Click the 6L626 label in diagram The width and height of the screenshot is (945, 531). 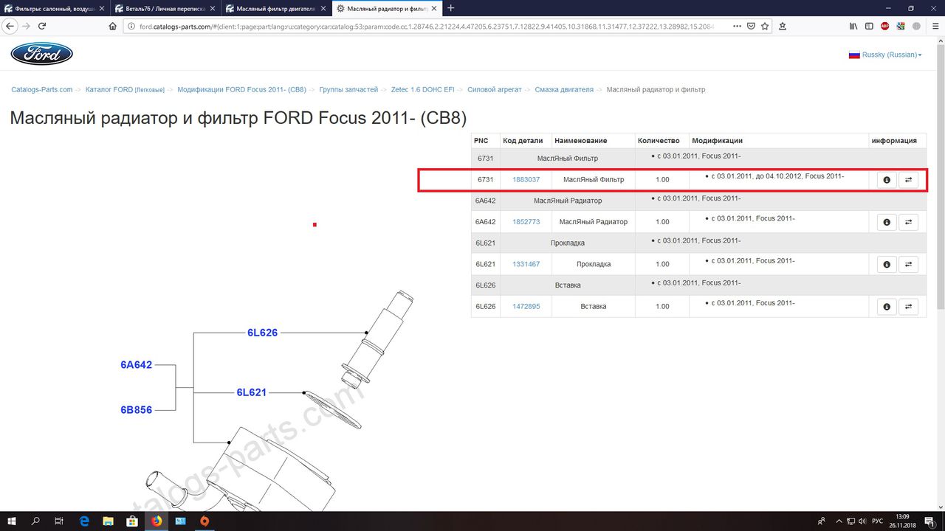coord(263,333)
